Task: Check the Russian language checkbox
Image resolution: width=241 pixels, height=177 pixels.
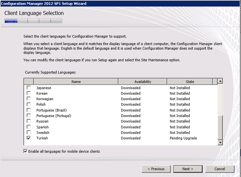Action: (x=29, y=121)
